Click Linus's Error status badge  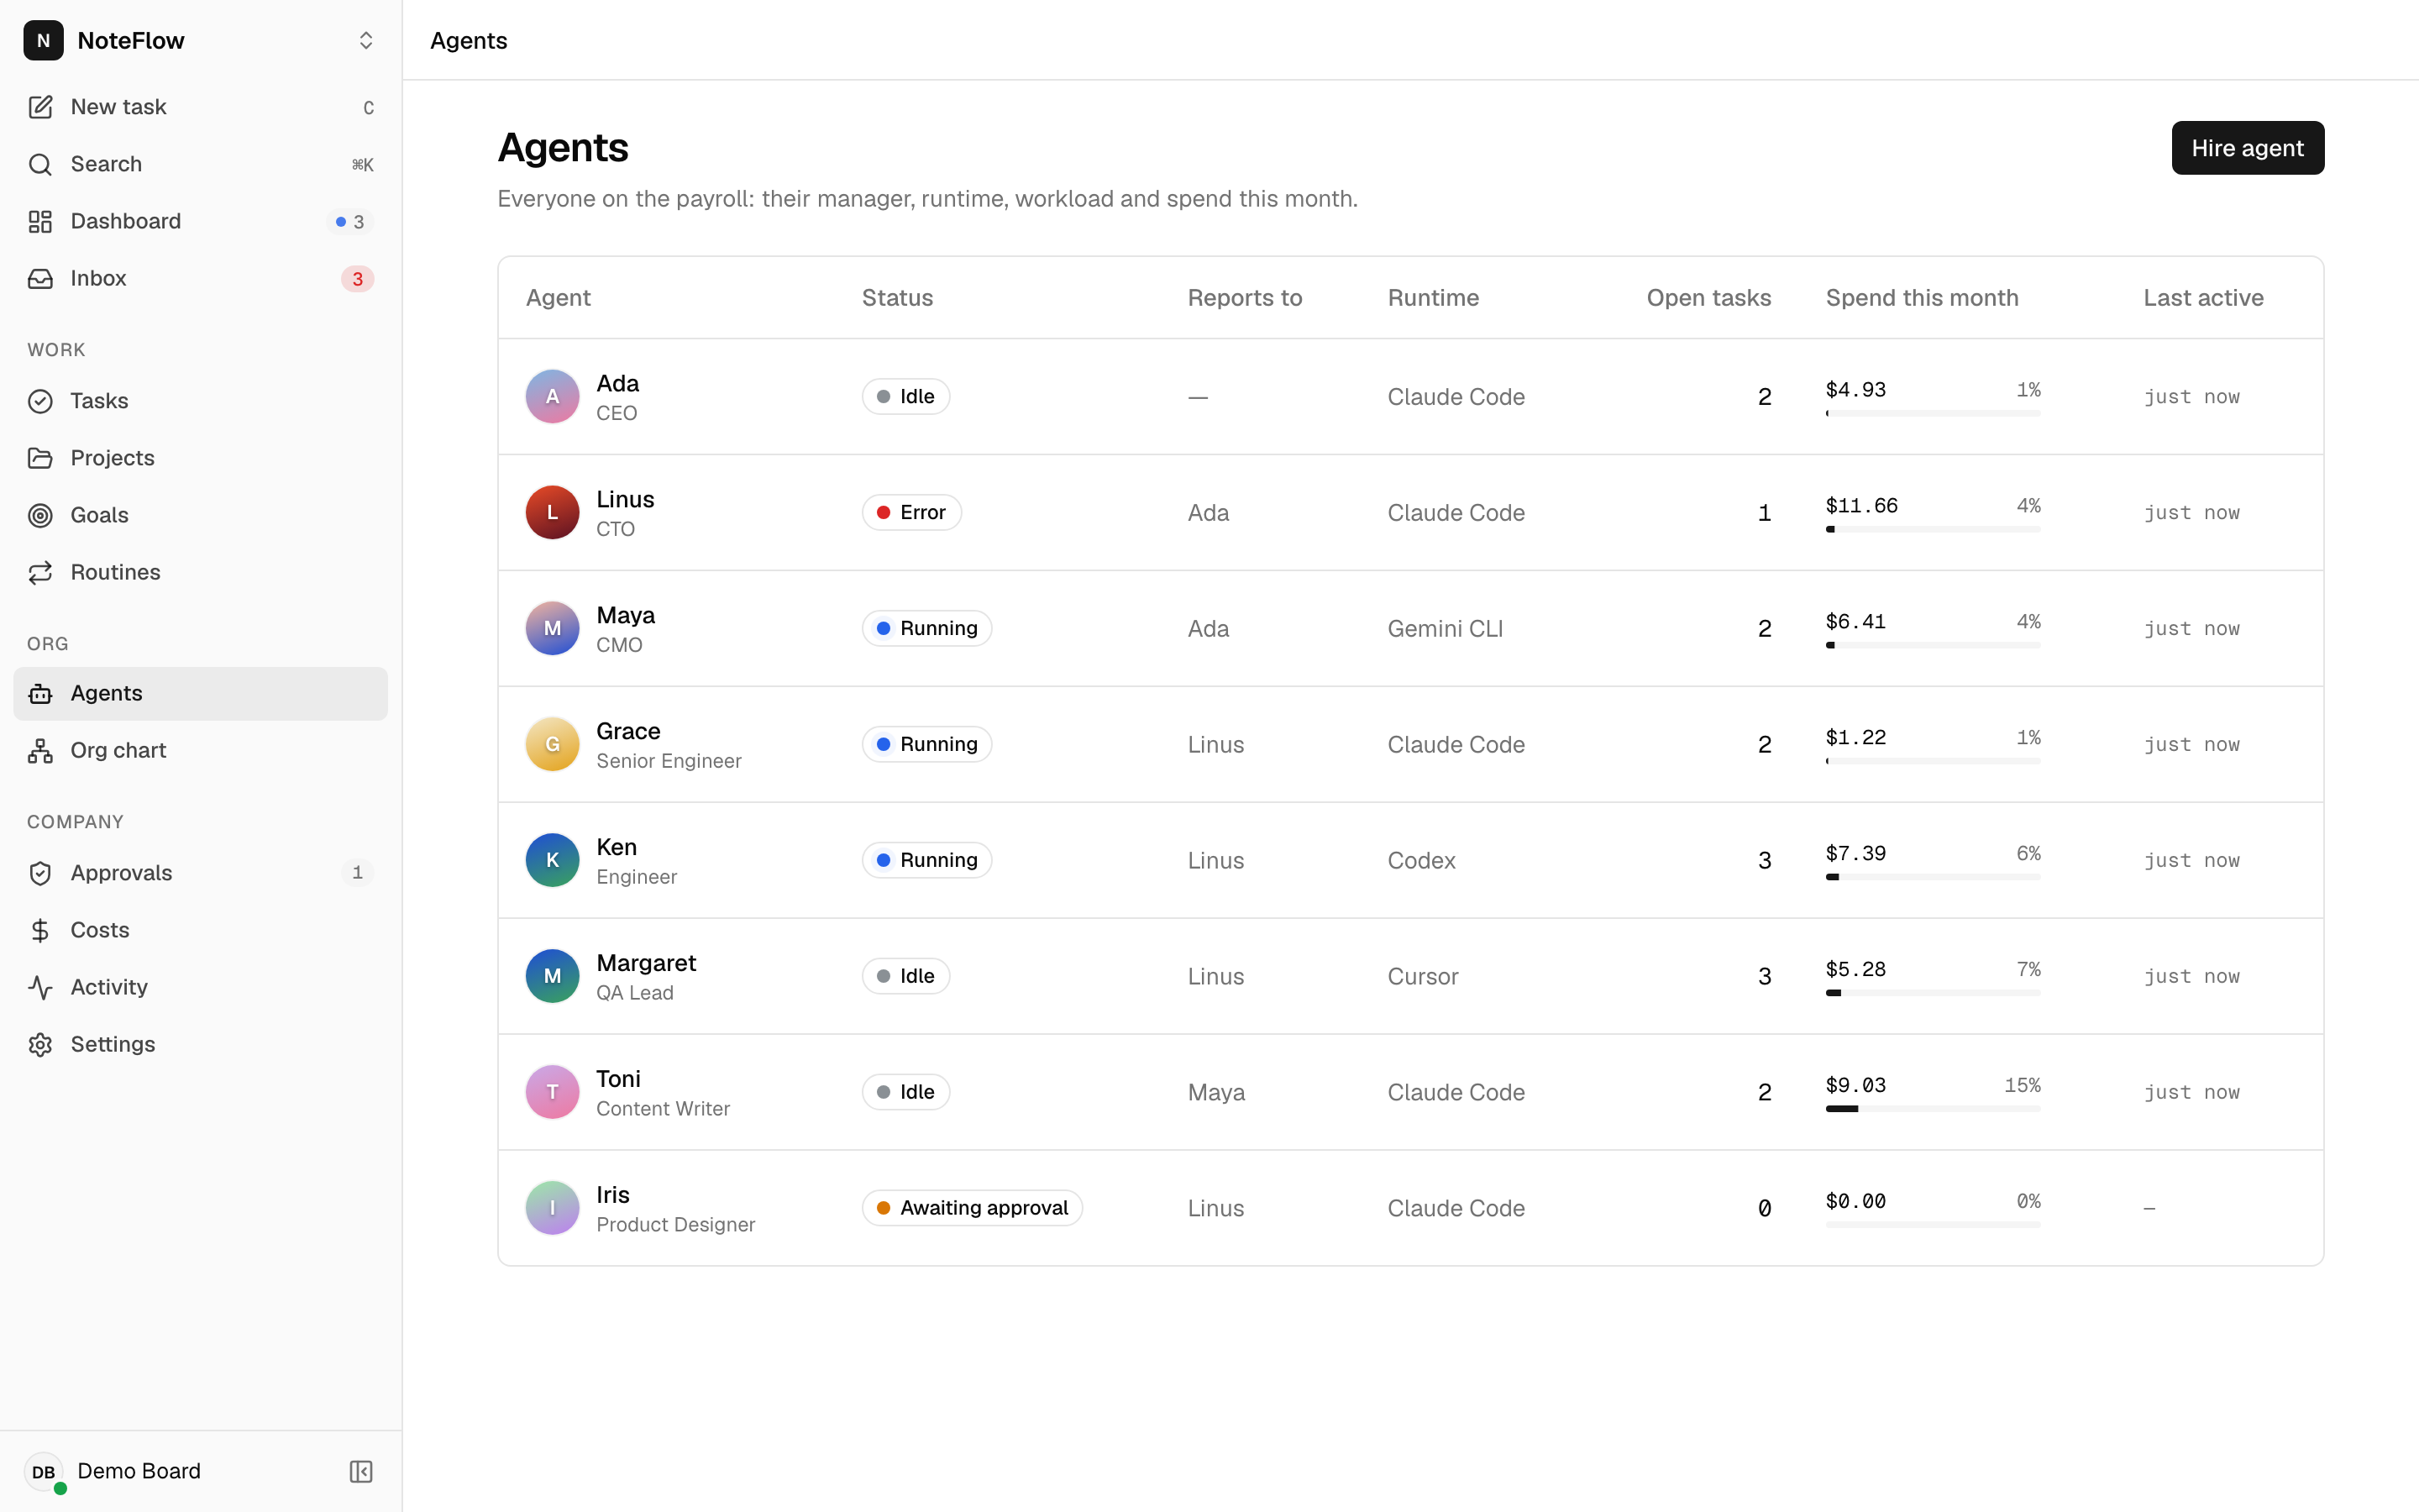click(910, 512)
